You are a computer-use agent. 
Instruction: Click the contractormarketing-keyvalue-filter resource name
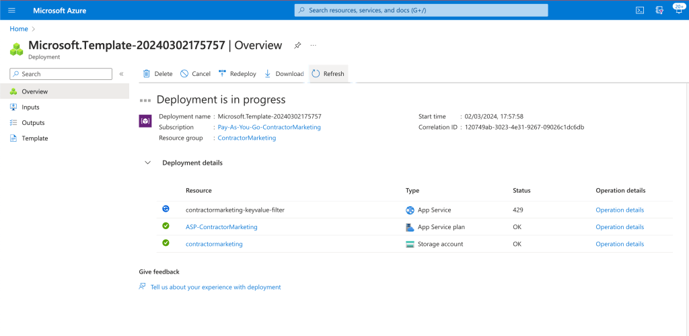[x=235, y=210]
